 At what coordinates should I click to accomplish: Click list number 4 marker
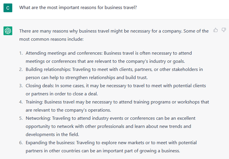pyautogui.click(x=21, y=102)
